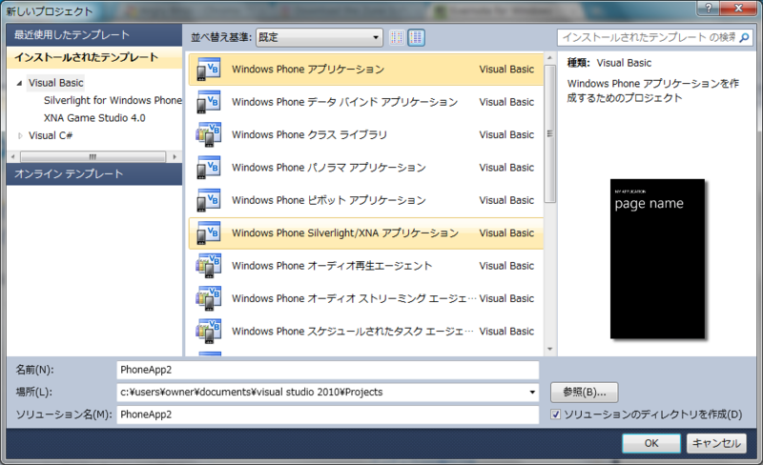Select Windows Phone Silverlight/XNA アプリケーション text
The height and width of the screenshot is (465, 763).
[345, 232]
